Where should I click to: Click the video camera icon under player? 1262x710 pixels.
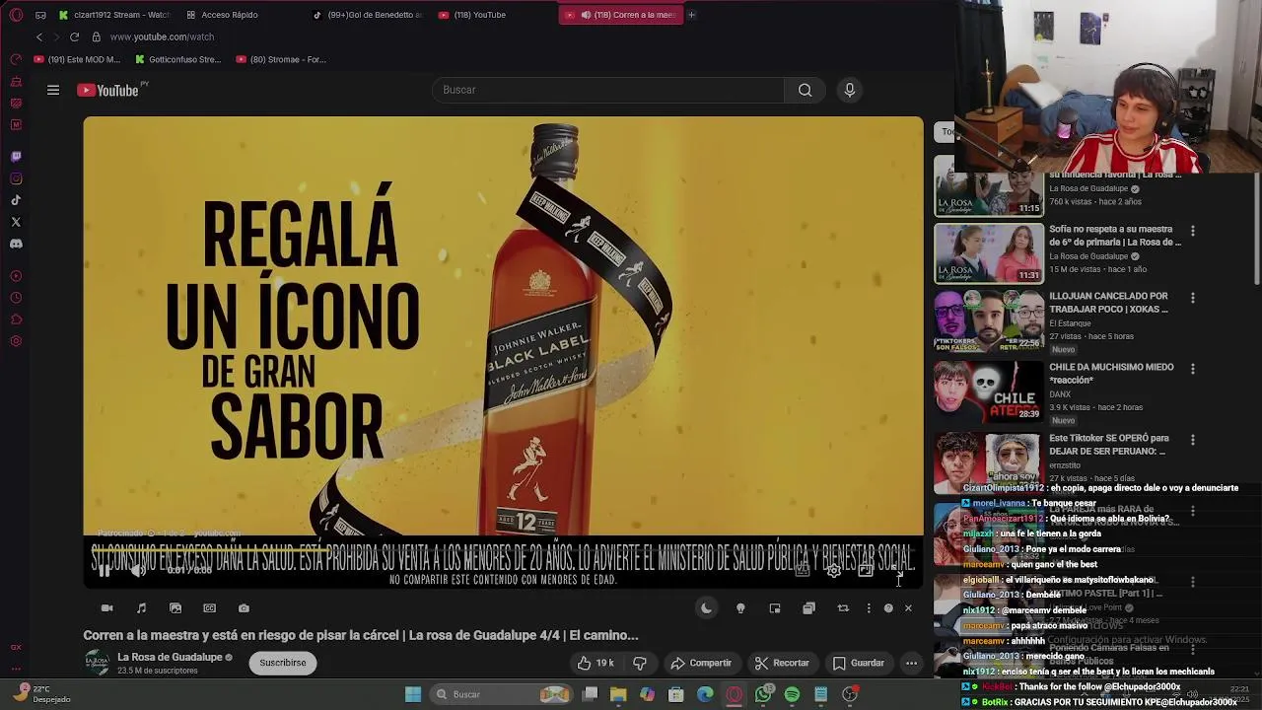click(107, 608)
